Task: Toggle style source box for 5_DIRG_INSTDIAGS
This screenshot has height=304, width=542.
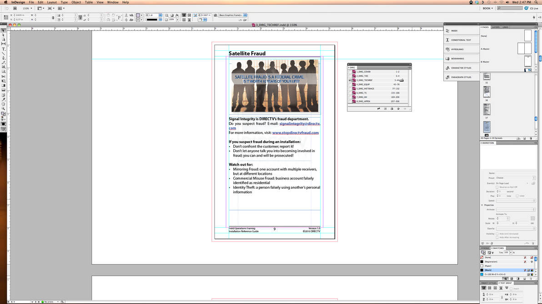Action: coord(350,88)
